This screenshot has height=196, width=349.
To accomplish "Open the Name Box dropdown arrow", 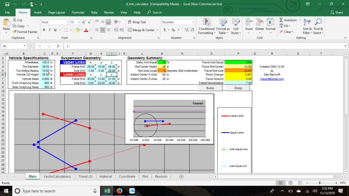I will (x=24, y=46).
